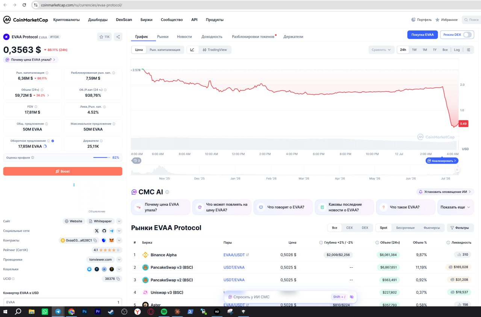Copy the UCID 38376 value
The image size is (481, 317).
[x=118, y=279]
